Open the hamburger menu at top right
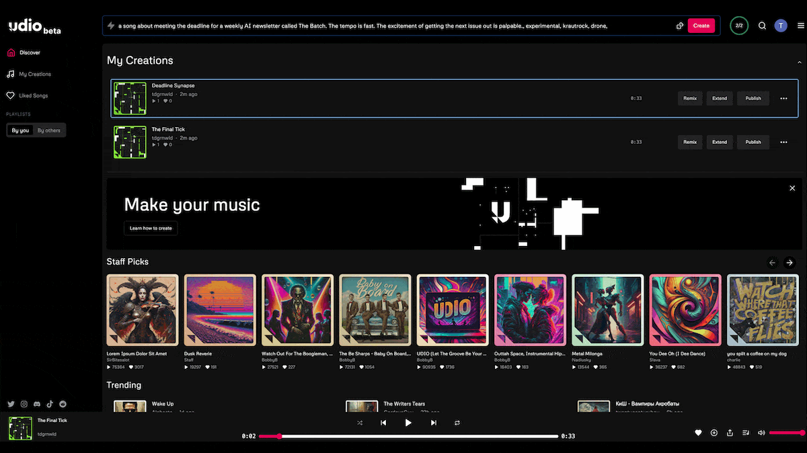This screenshot has height=453, width=807. pyautogui.click(x=800, y=26)
